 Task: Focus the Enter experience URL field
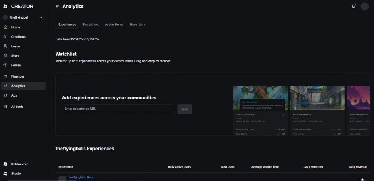pos(118,109)
